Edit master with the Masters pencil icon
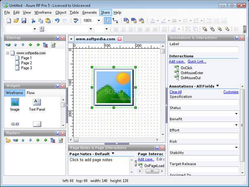The height and width of the screenshot is (187, 249). point(60,140)
